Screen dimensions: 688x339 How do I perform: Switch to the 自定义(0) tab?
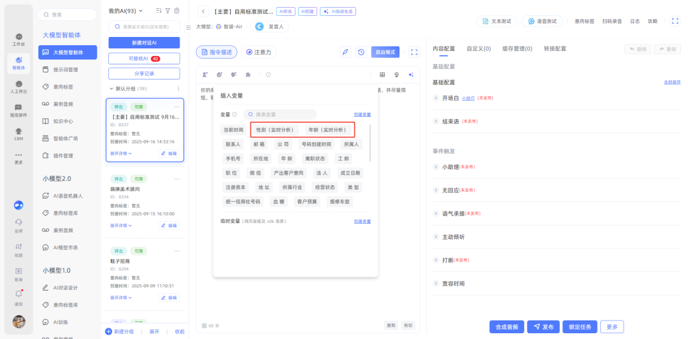(478, 48)
